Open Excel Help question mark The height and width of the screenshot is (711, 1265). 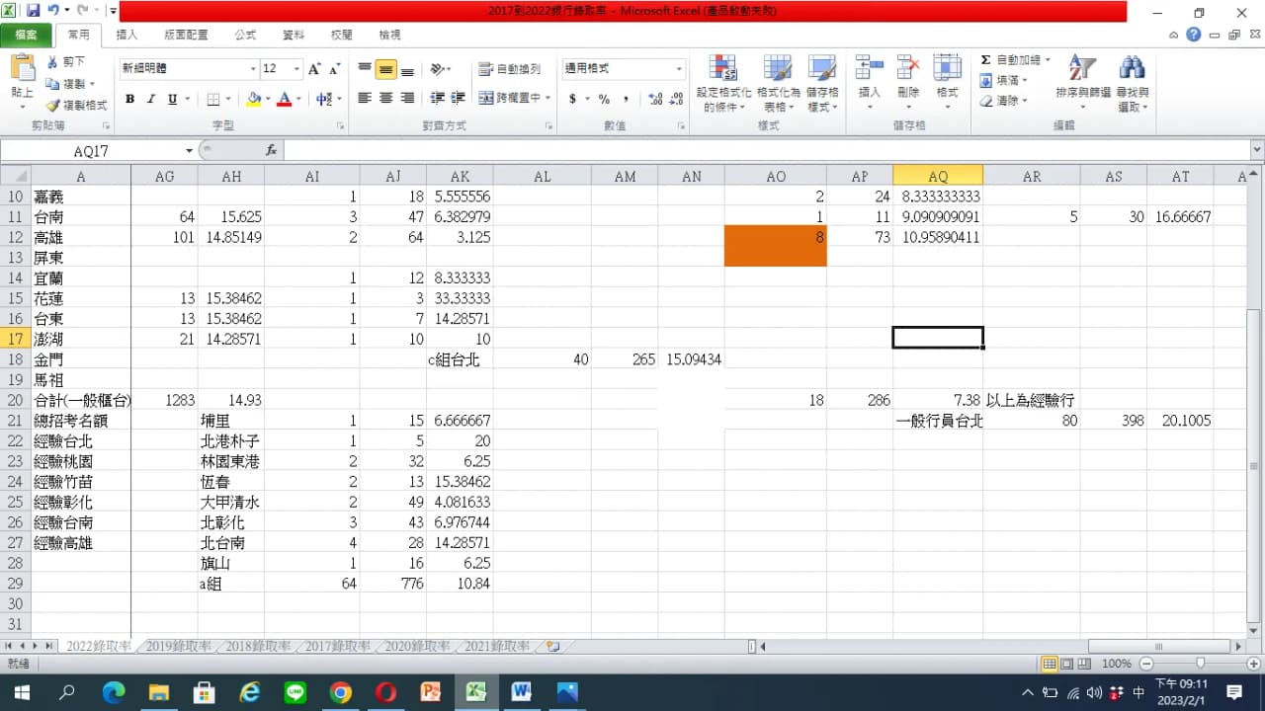pos(1194,35)
